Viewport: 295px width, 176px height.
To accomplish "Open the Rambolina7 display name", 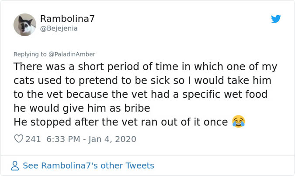I will pos(67,19).
